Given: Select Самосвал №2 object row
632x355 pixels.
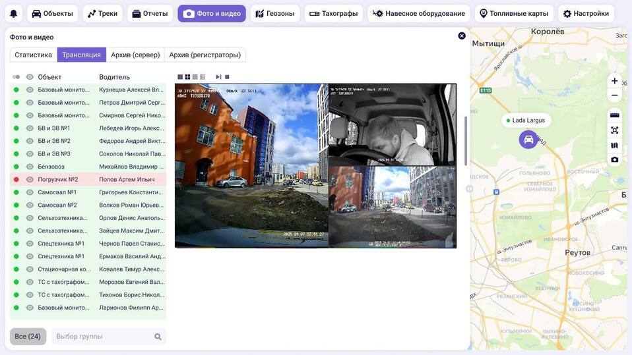Looking at the screenshot, I should (x=88, y=205).
